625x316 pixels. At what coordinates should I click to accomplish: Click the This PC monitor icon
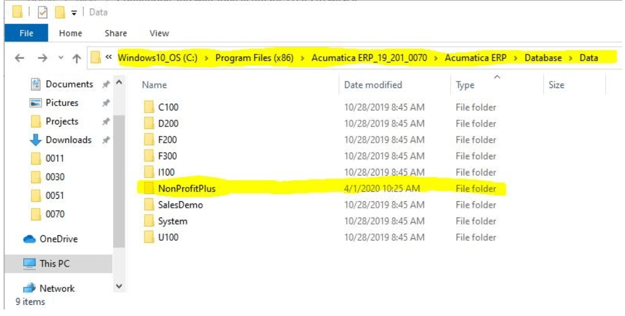click(x=29, y=263)
